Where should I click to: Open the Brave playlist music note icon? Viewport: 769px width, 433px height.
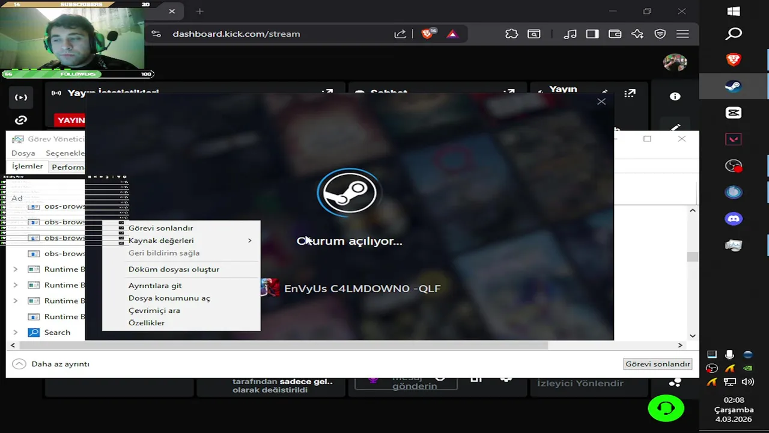(570, 34)
